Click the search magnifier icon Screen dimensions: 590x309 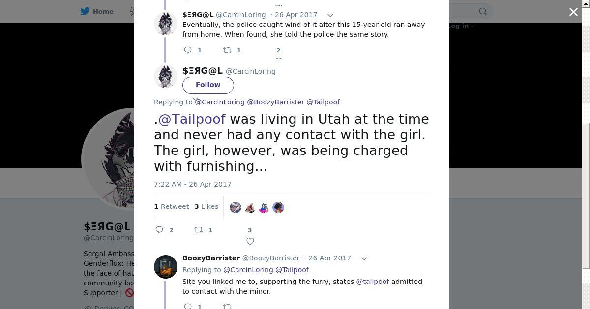pyautogui.click(x=483, y=11)
